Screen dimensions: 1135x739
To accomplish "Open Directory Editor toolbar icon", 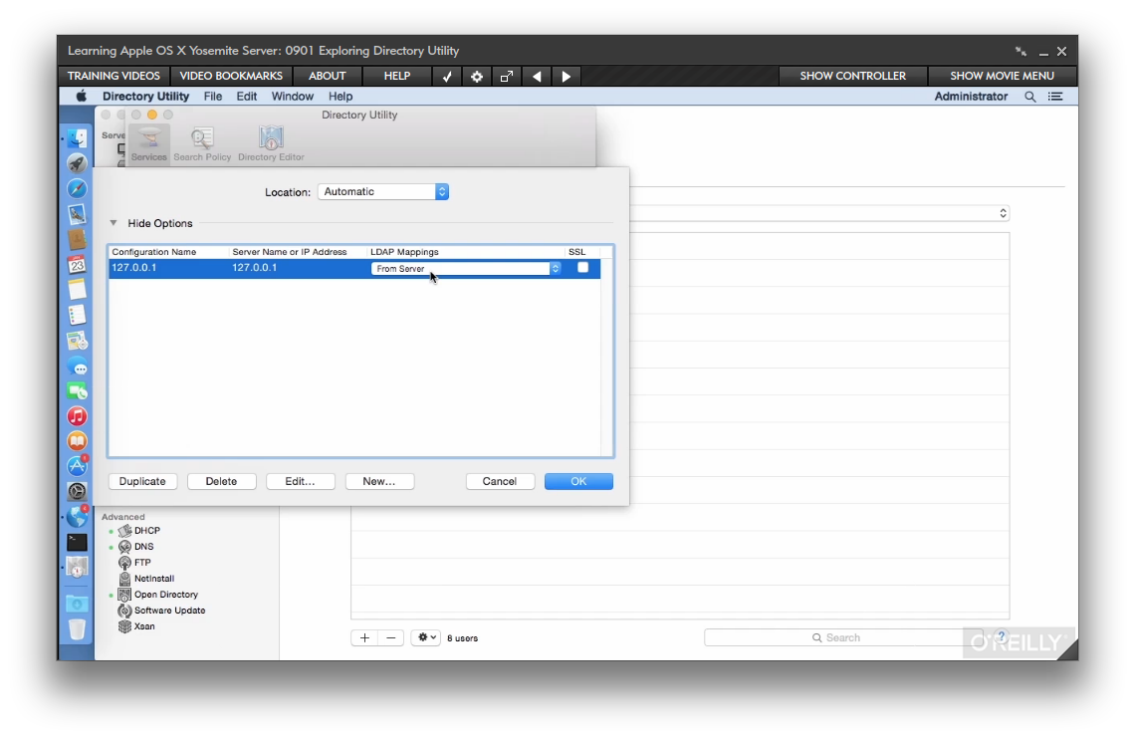I will [x=271, y=144].
